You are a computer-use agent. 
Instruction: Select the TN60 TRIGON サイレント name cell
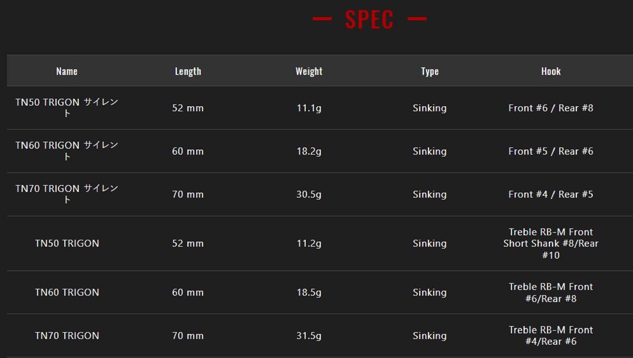pos(67,151)
